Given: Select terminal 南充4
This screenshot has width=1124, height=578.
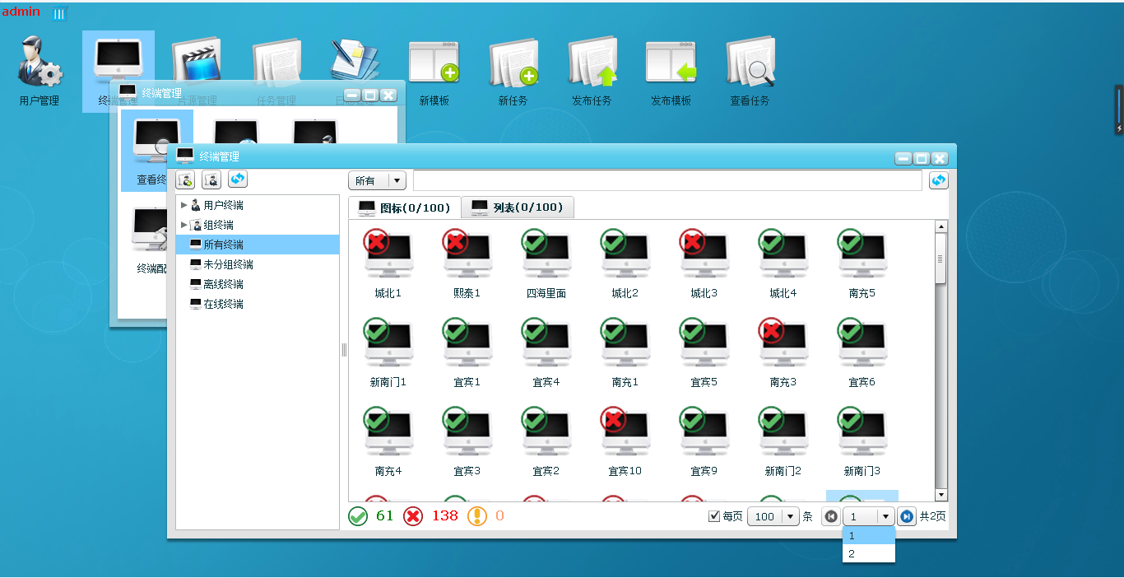Looking at the screenshot, I should (x=388, y=441).
